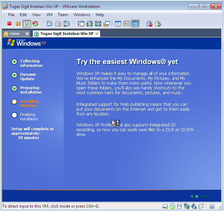Click the replay recording icon

[158, 24]
